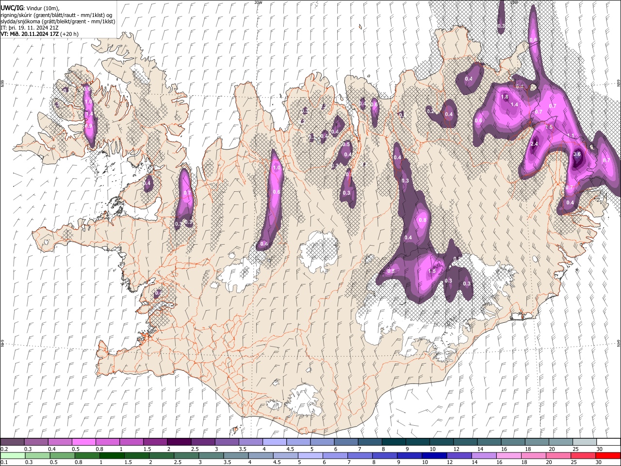621x466 pixels.
Task: Click upper legend lavender swatch between 4 and 4.5
Action: pos(274,442)
